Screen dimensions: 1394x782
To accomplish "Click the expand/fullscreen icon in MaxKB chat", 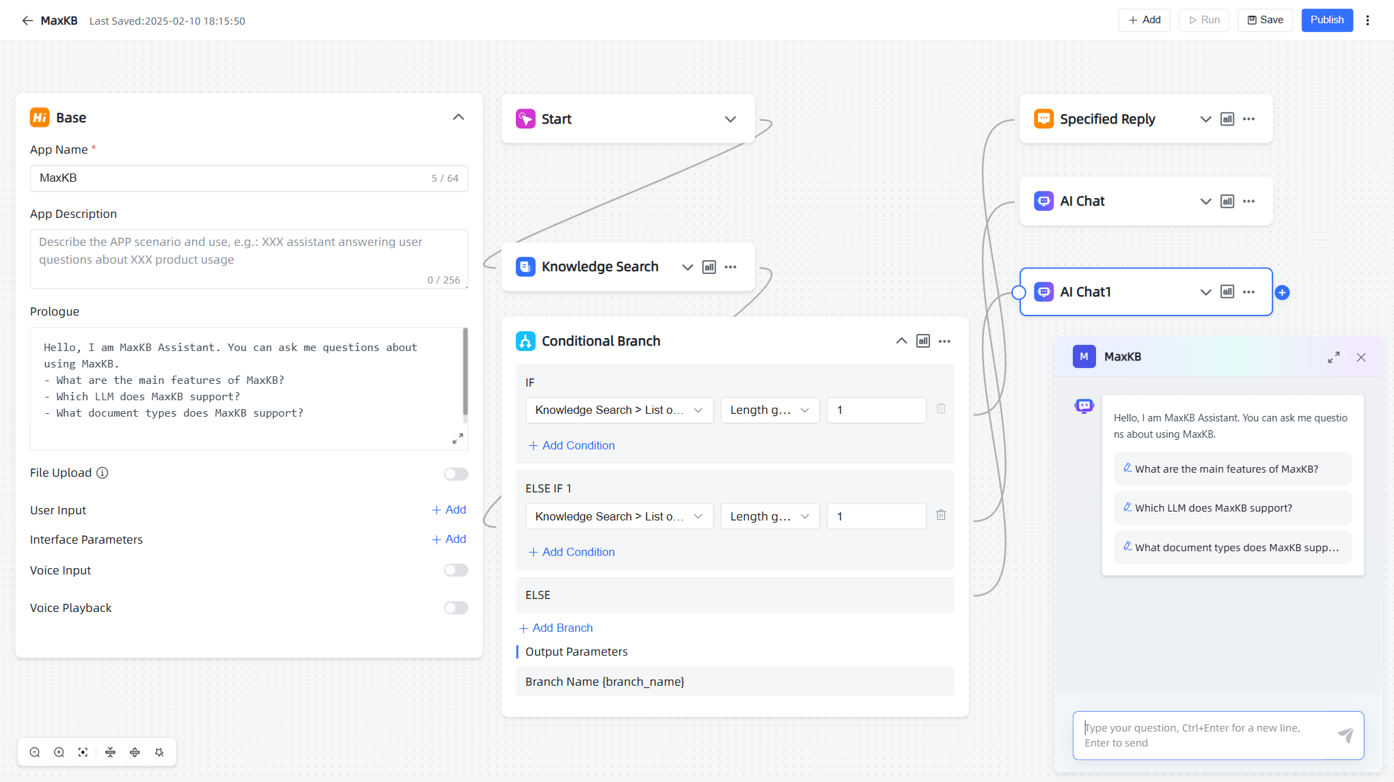I will tap(1334, 357).
